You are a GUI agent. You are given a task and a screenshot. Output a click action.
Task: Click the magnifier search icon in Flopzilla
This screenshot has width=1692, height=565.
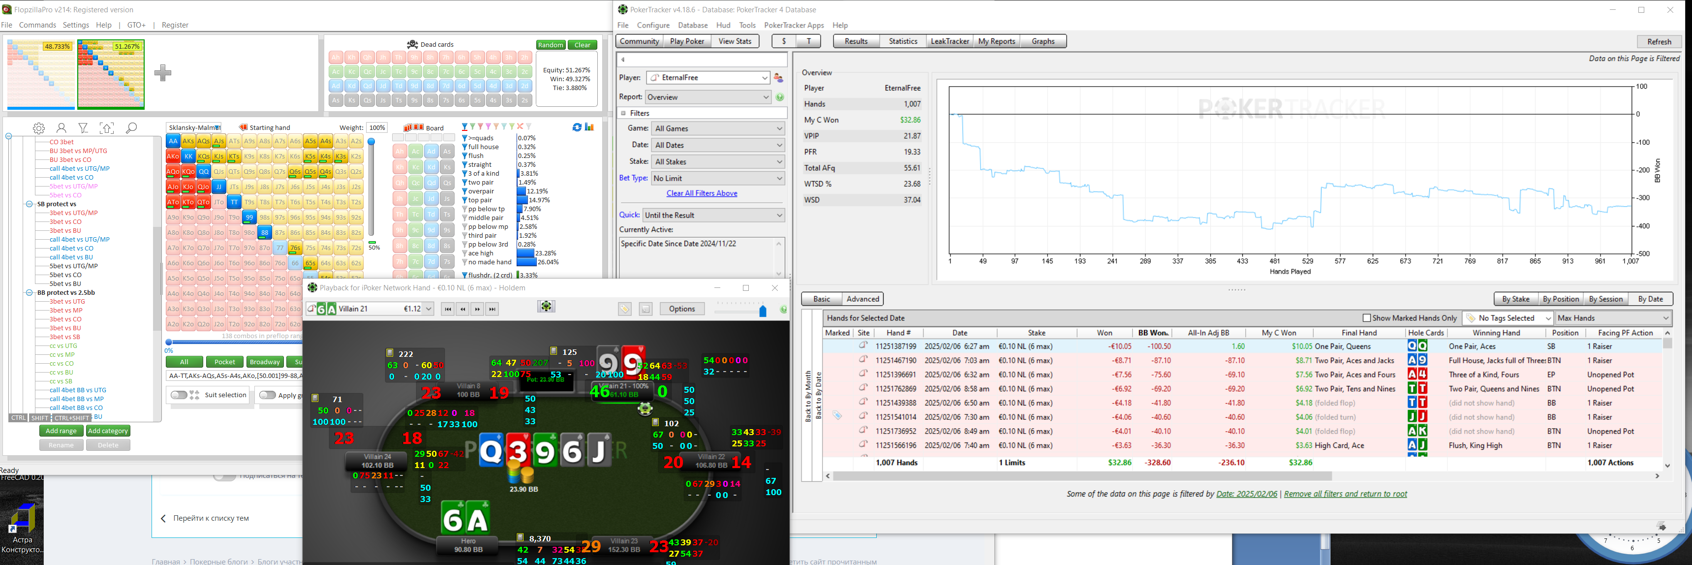coord(131,127)
